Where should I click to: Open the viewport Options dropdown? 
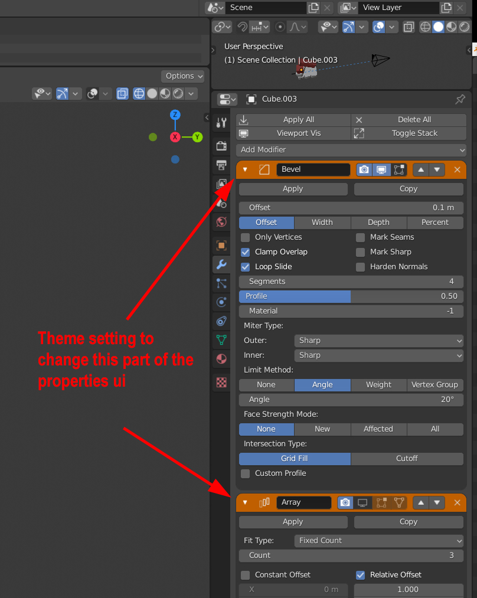coord(183,76)
